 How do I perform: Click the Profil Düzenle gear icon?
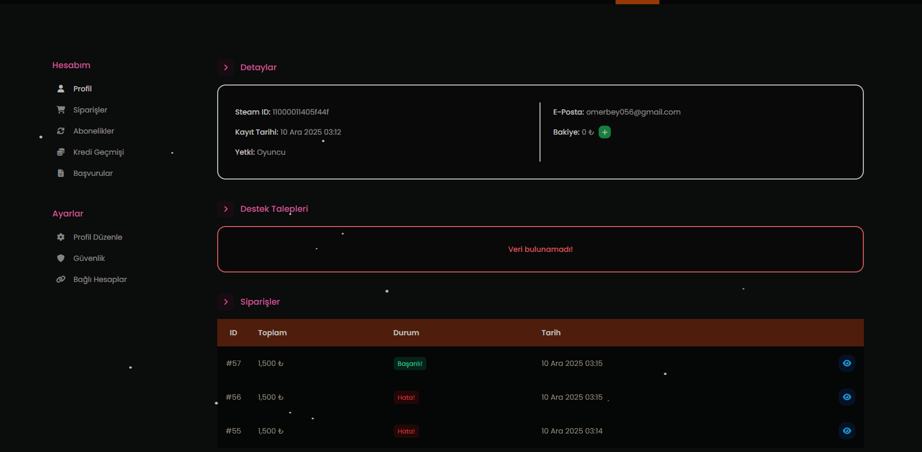(61, 237)
